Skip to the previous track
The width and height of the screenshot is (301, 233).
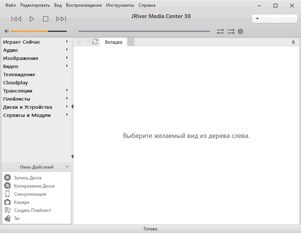click(16, 19)
